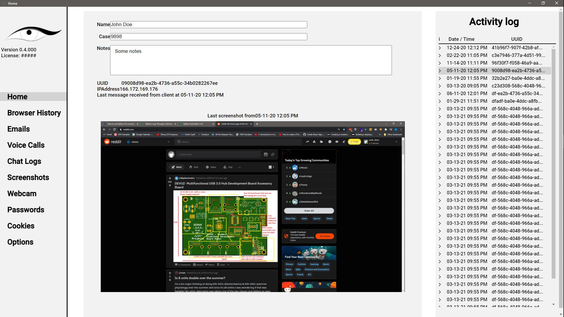Expand the 12-24-20 12:12 PM log entry
Viewport: 564px width, 317px height.
pos(440,48)
